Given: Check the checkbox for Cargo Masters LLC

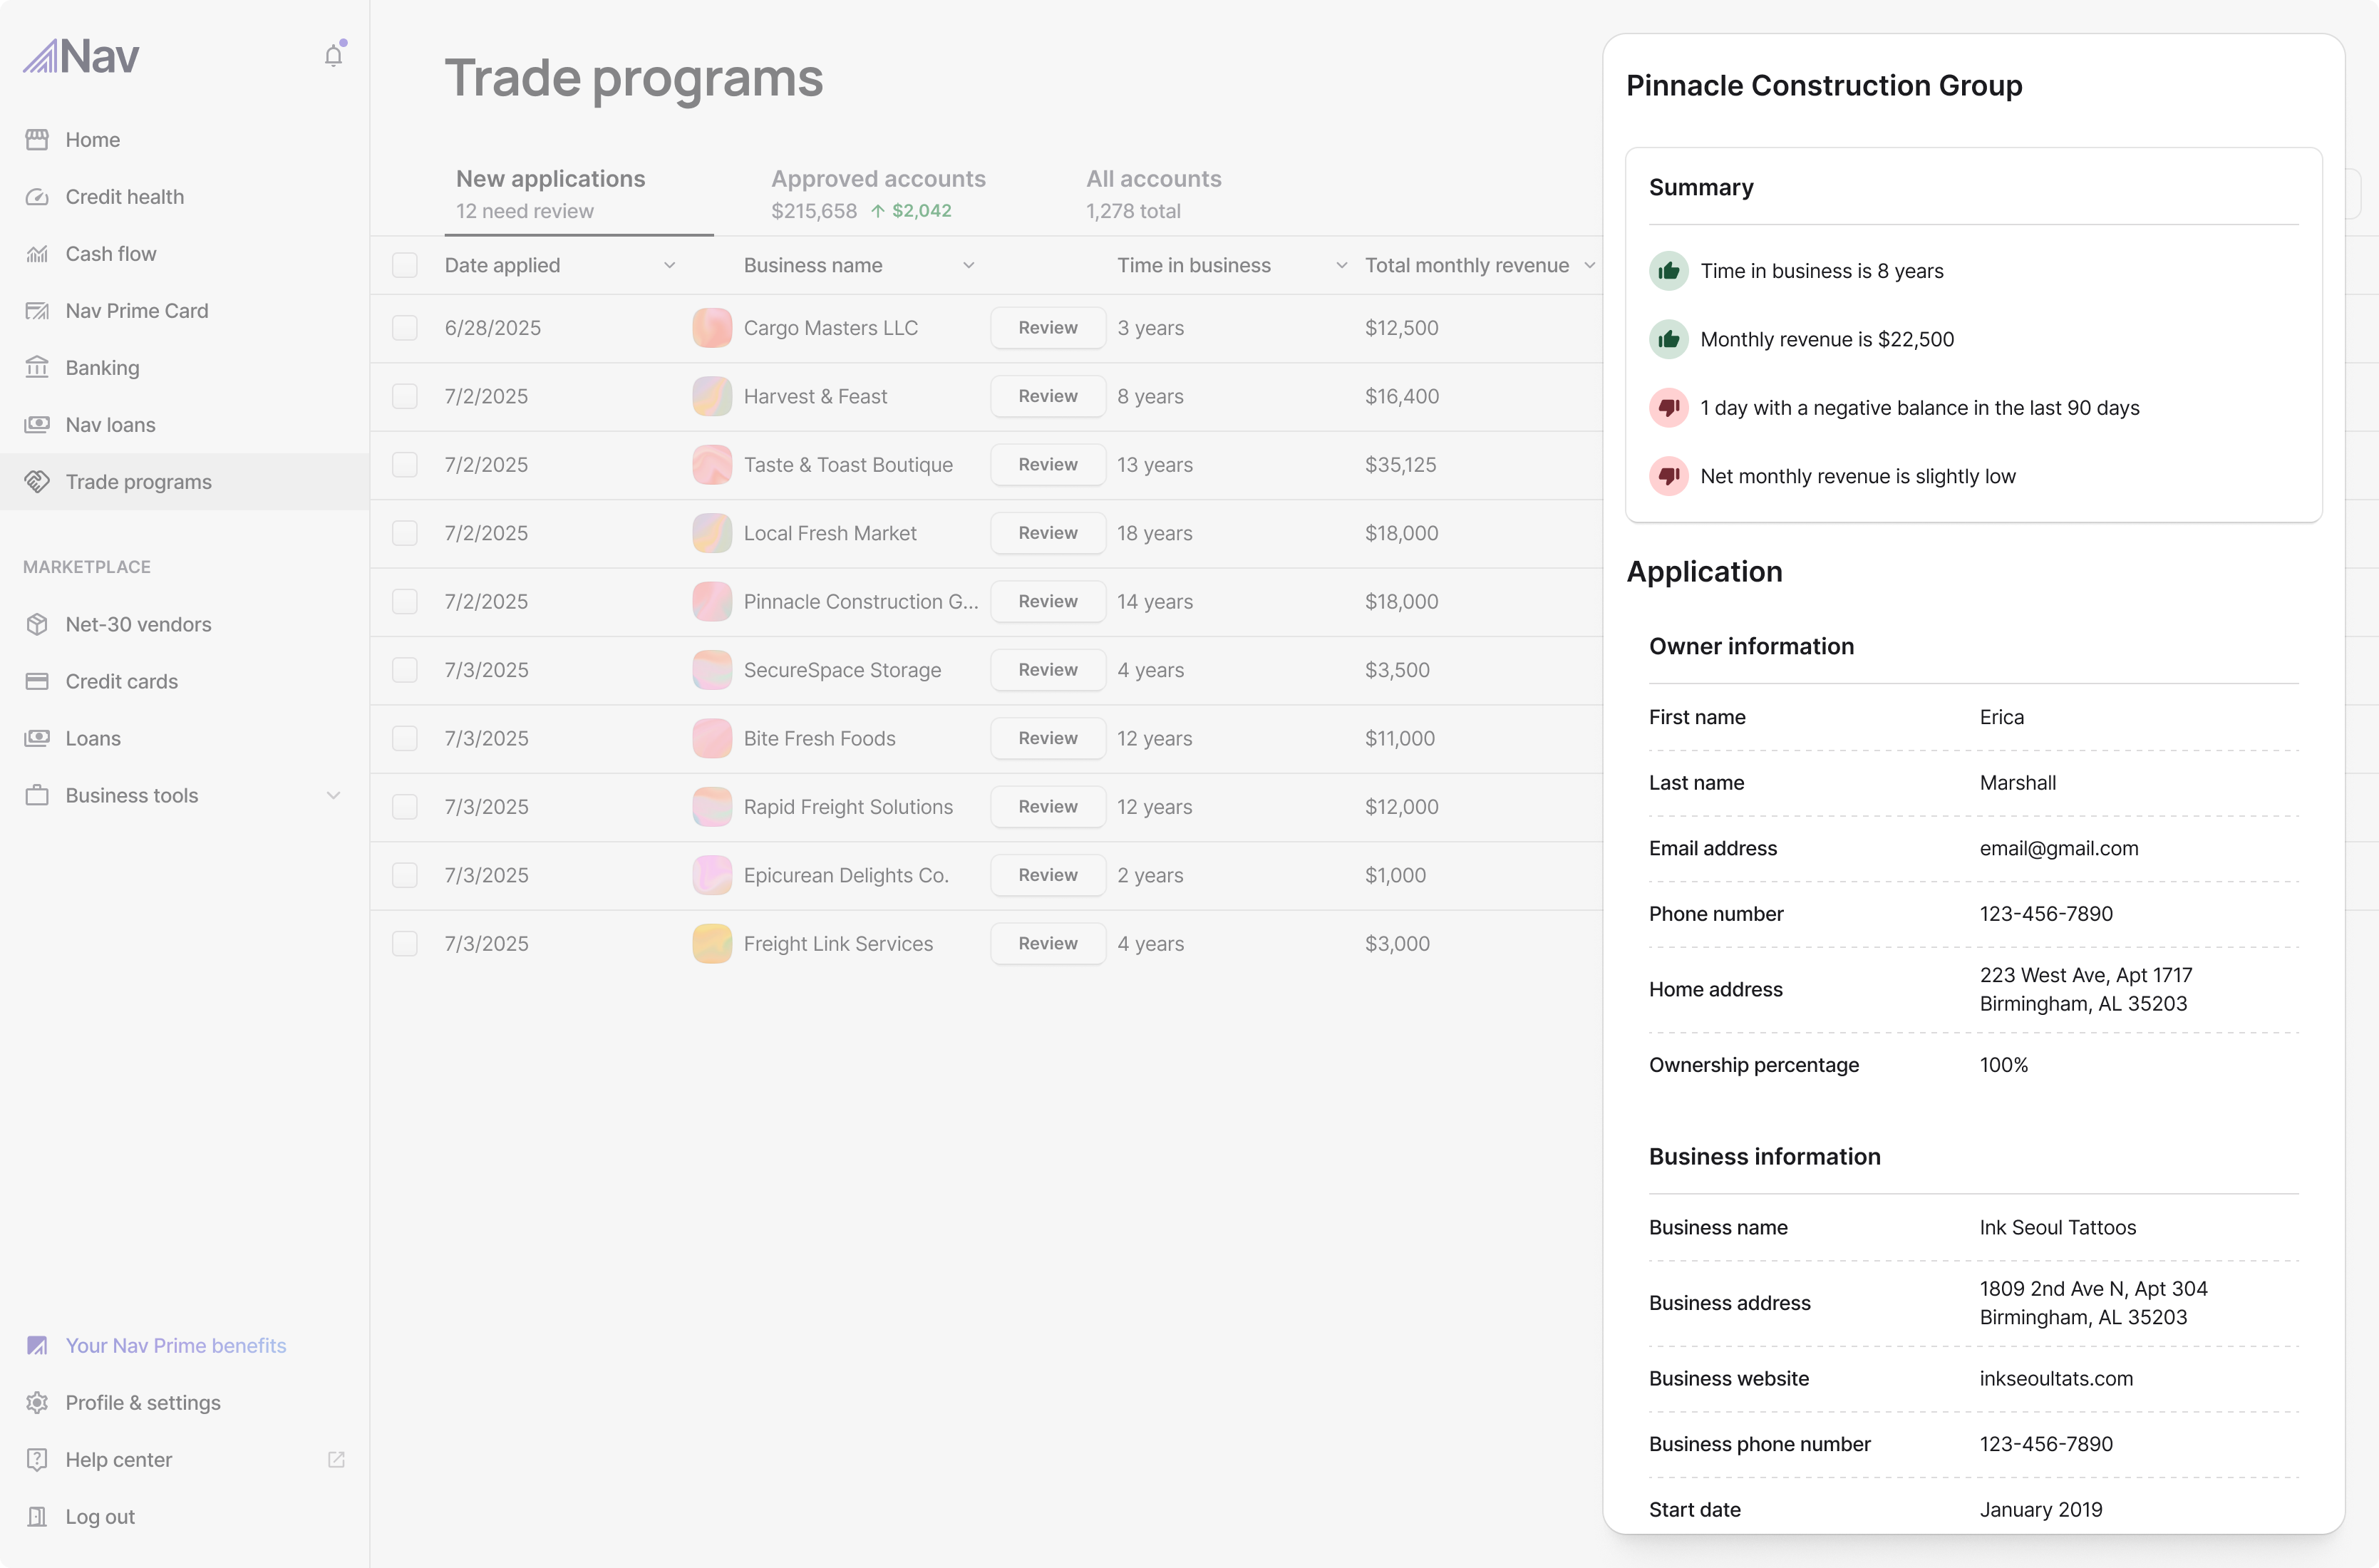Looking at the screenshot, I should pyautogui.click(x=405, y=327).
